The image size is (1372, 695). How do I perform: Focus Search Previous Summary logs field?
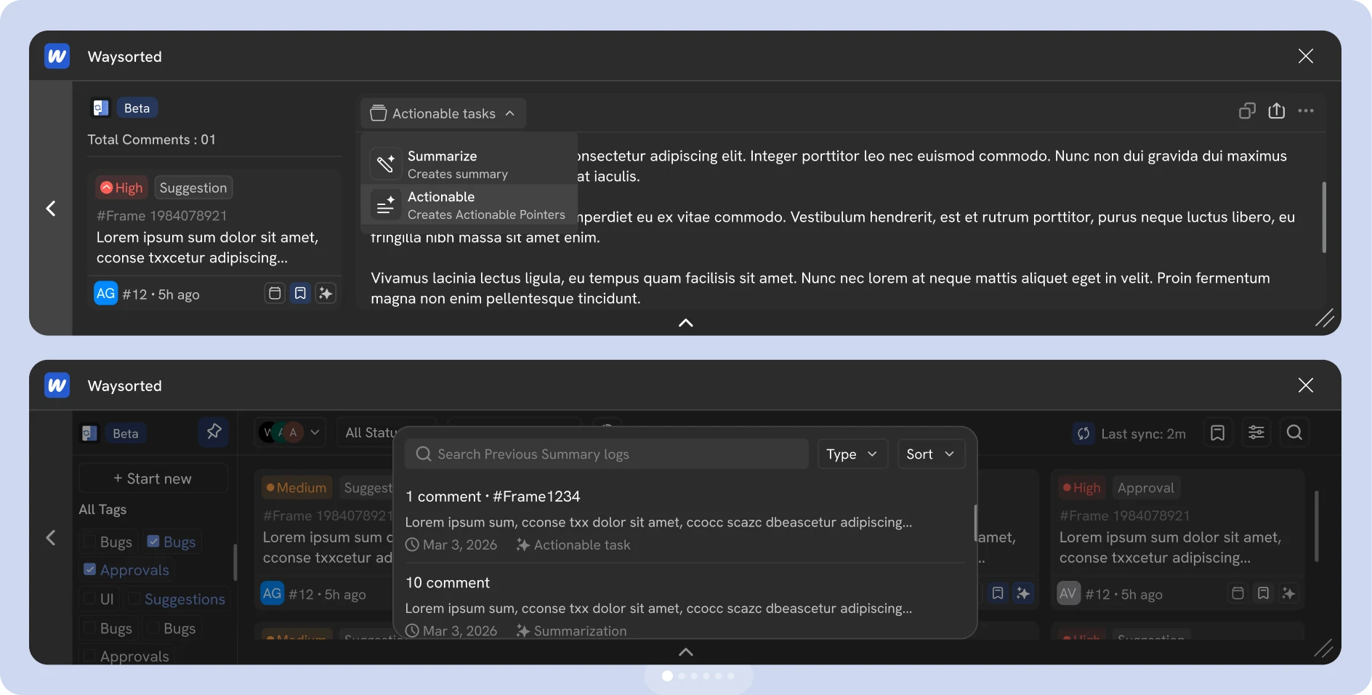607,454
